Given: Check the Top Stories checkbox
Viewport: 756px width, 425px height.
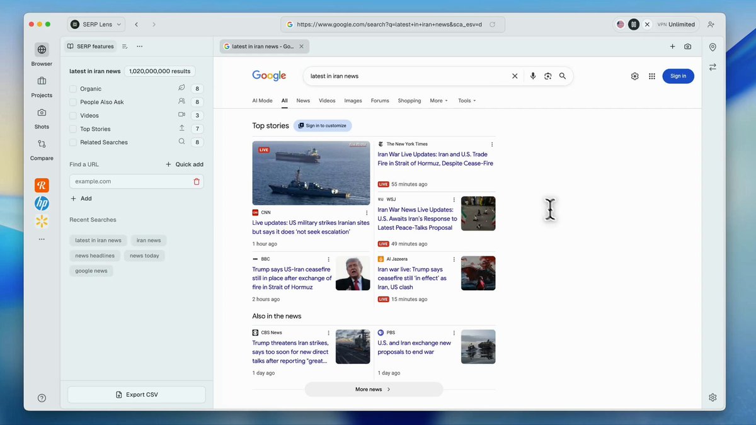Looking at the screenshot, I should coord(73,129).
